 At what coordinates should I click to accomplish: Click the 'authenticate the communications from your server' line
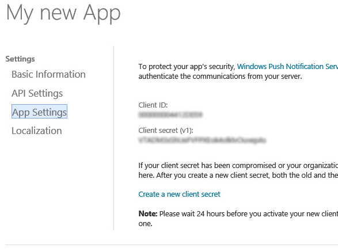tap(220, 77)
